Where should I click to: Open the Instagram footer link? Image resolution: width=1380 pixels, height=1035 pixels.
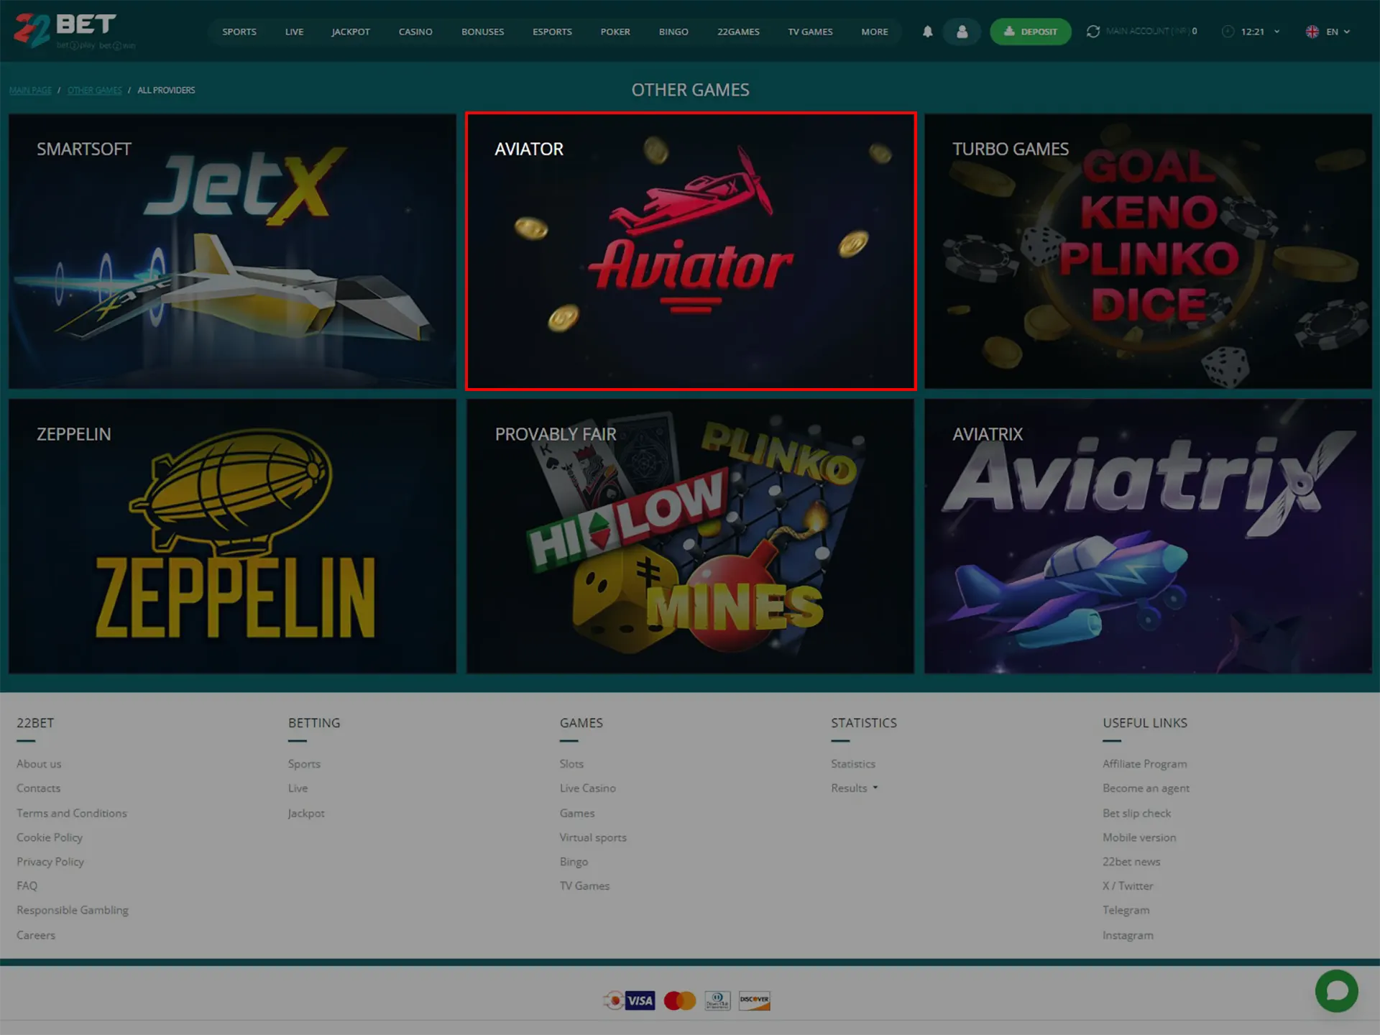(1128, 935)
